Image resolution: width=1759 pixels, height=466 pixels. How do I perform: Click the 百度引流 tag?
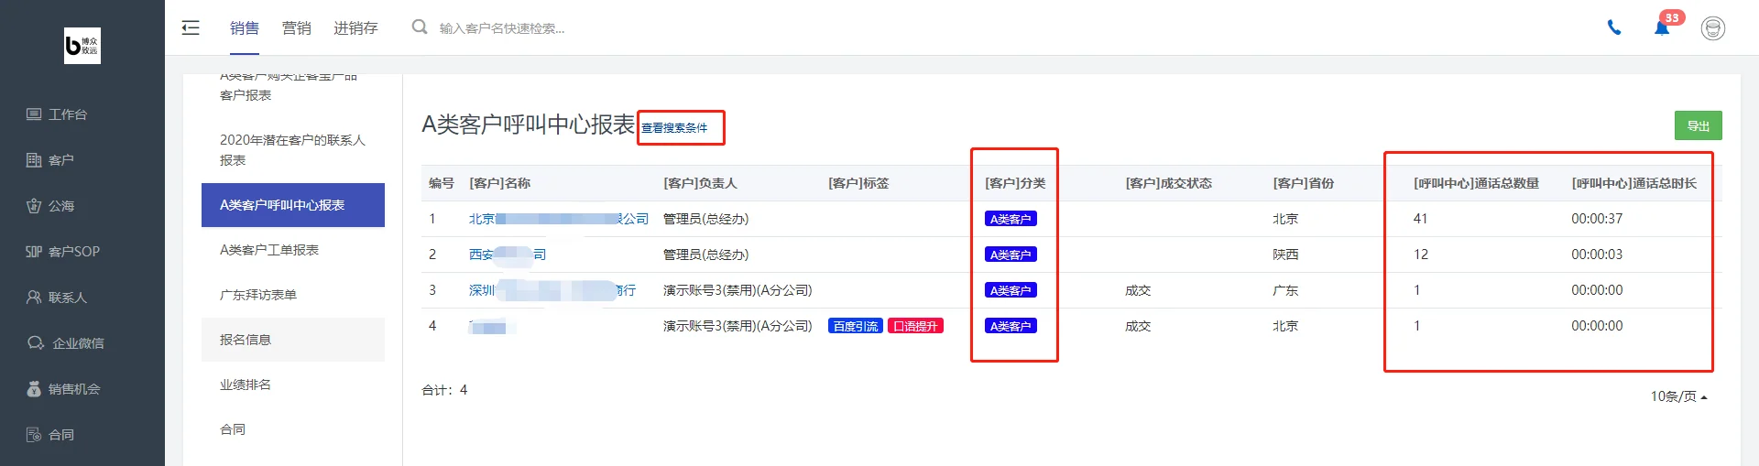click(x=856, y=326)
